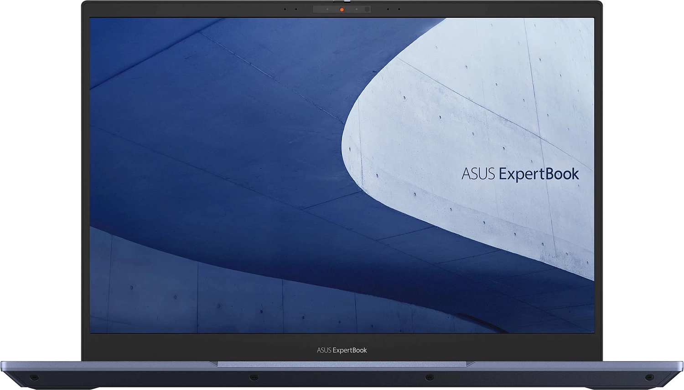Click the left microphone hole
Image resolution: width=684 pixels, height=390 pixels.
click(x=285, y=9)
